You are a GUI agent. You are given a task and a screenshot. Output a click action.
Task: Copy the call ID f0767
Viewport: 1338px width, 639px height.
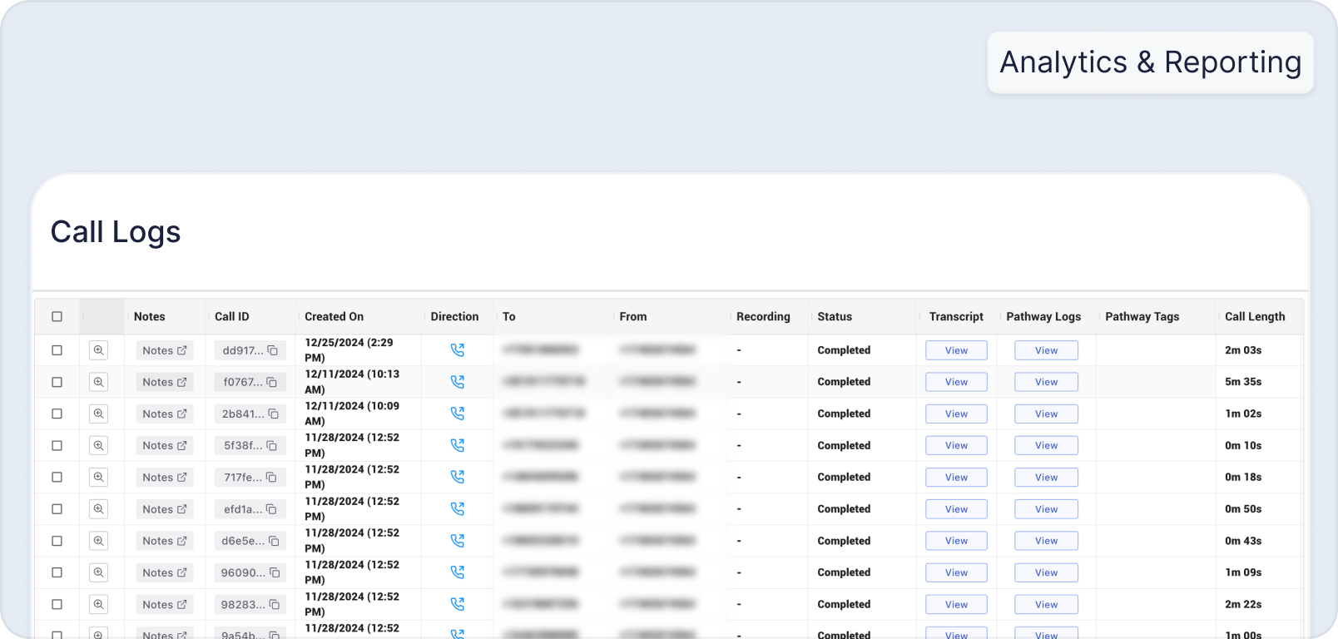(x=272, y=382)
